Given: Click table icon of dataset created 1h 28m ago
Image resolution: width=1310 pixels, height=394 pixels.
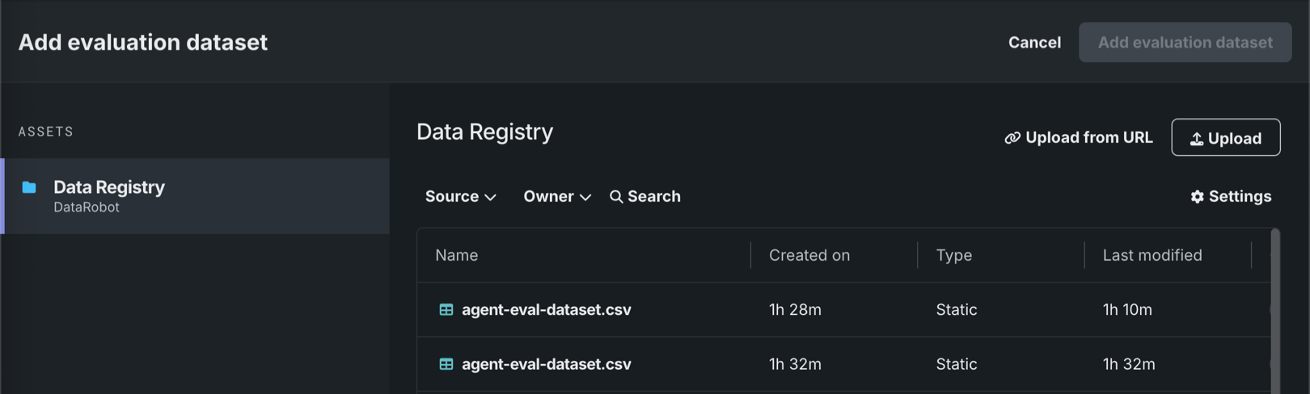Looking at the screenshot, I should 446,310.
